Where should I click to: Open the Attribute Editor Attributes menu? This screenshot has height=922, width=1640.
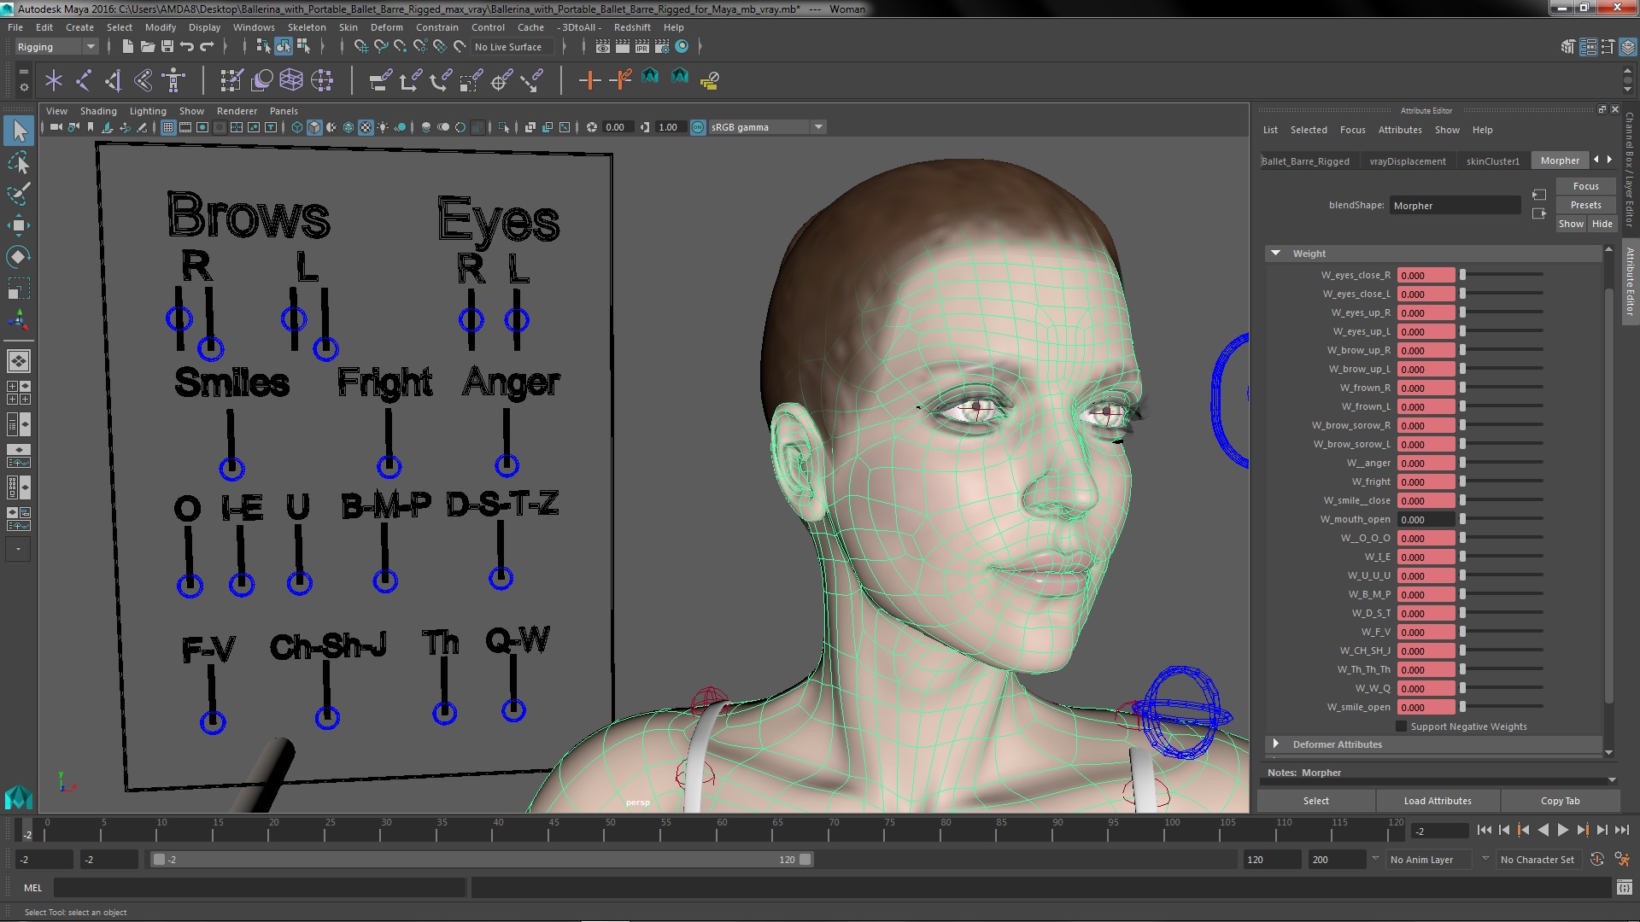point(1400,130)
